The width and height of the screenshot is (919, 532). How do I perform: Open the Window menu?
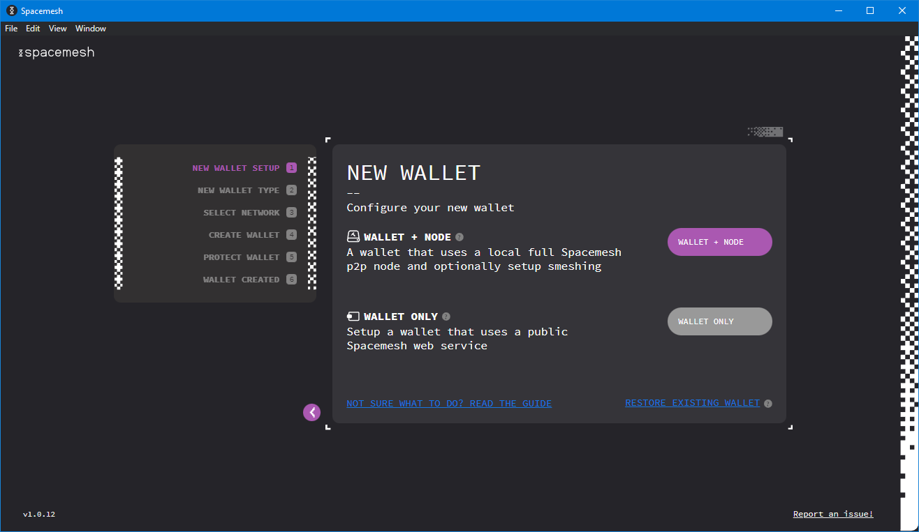coord(91,29)
